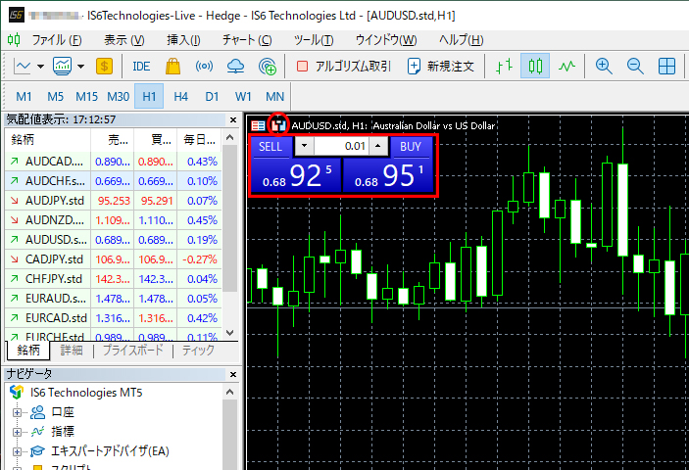Select D1 timeframe

212,96
